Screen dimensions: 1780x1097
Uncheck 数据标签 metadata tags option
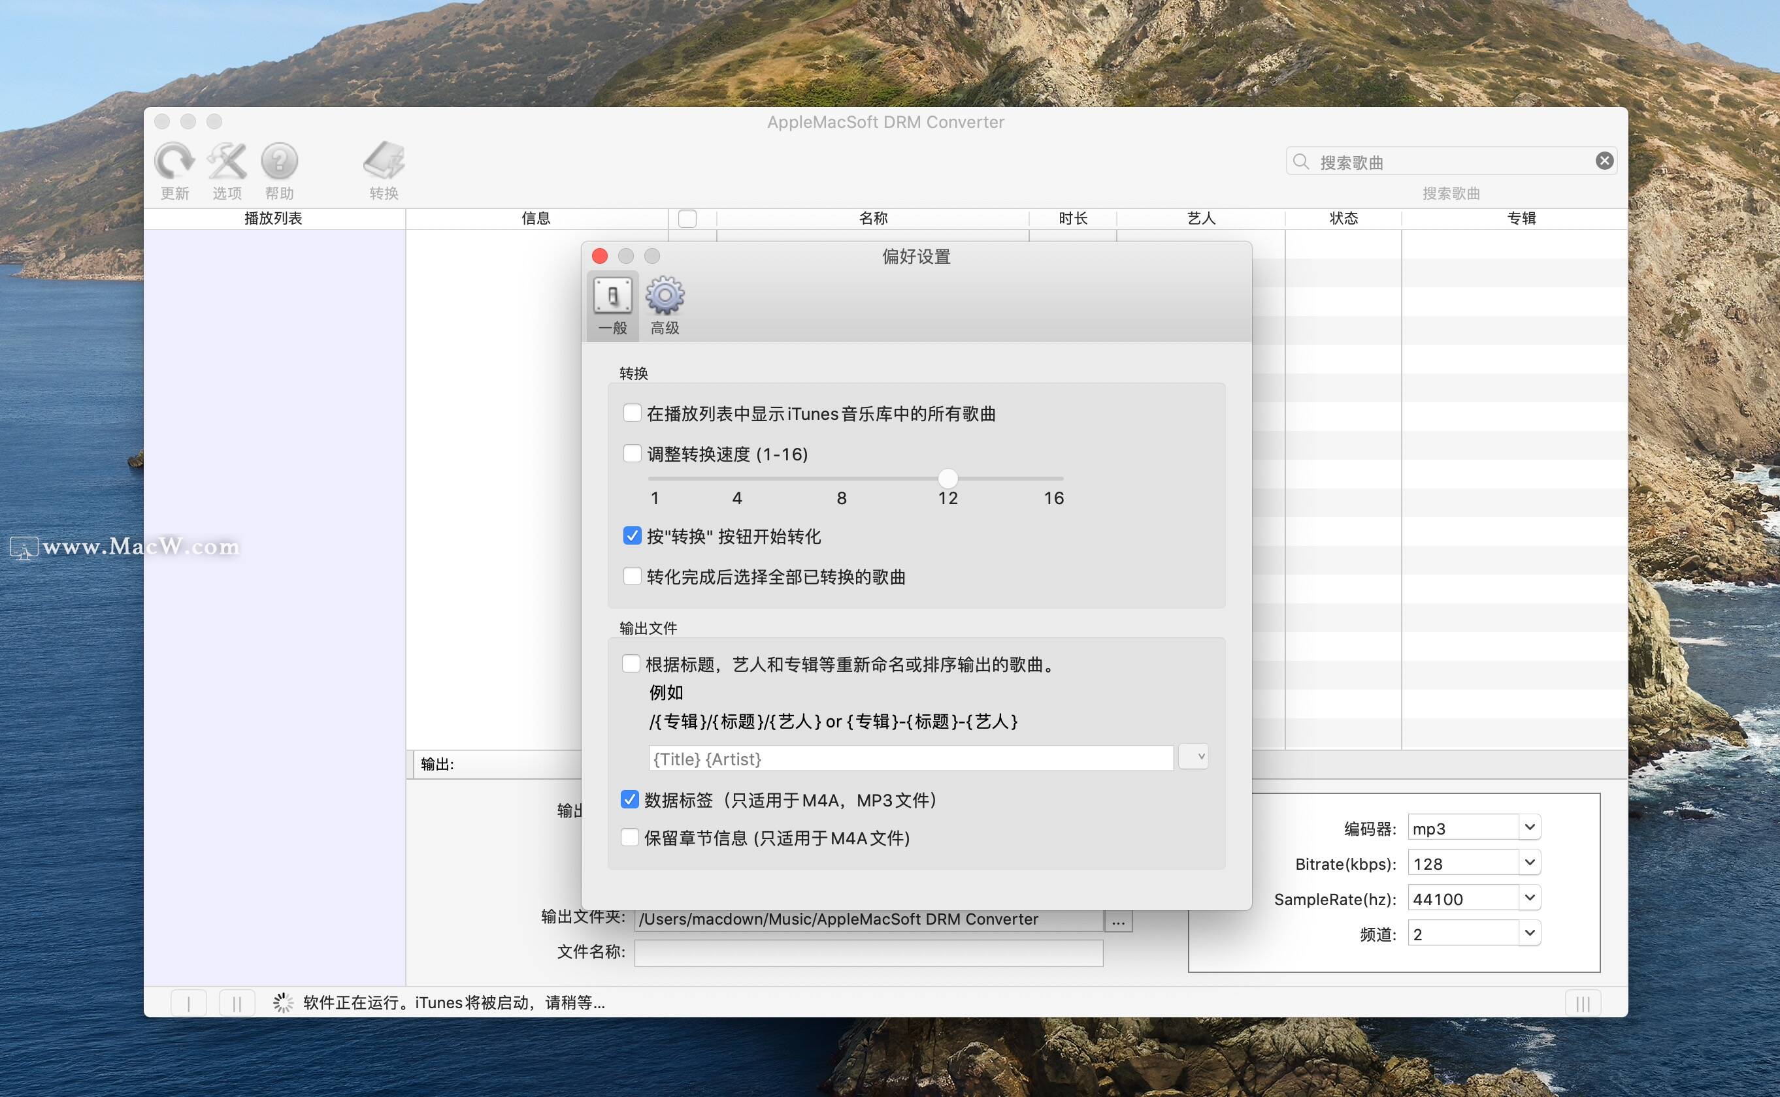click(629, 799)
